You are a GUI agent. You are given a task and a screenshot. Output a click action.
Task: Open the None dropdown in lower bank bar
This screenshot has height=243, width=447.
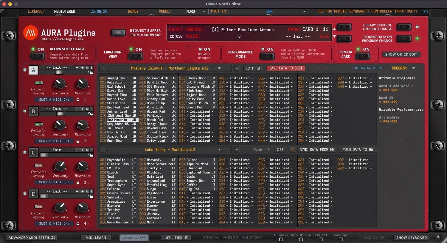pyautogui.click(x=261, y=150)
